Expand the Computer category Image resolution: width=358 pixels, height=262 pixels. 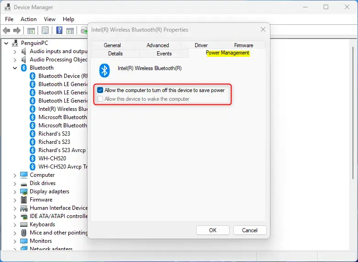tap(15, 175)
